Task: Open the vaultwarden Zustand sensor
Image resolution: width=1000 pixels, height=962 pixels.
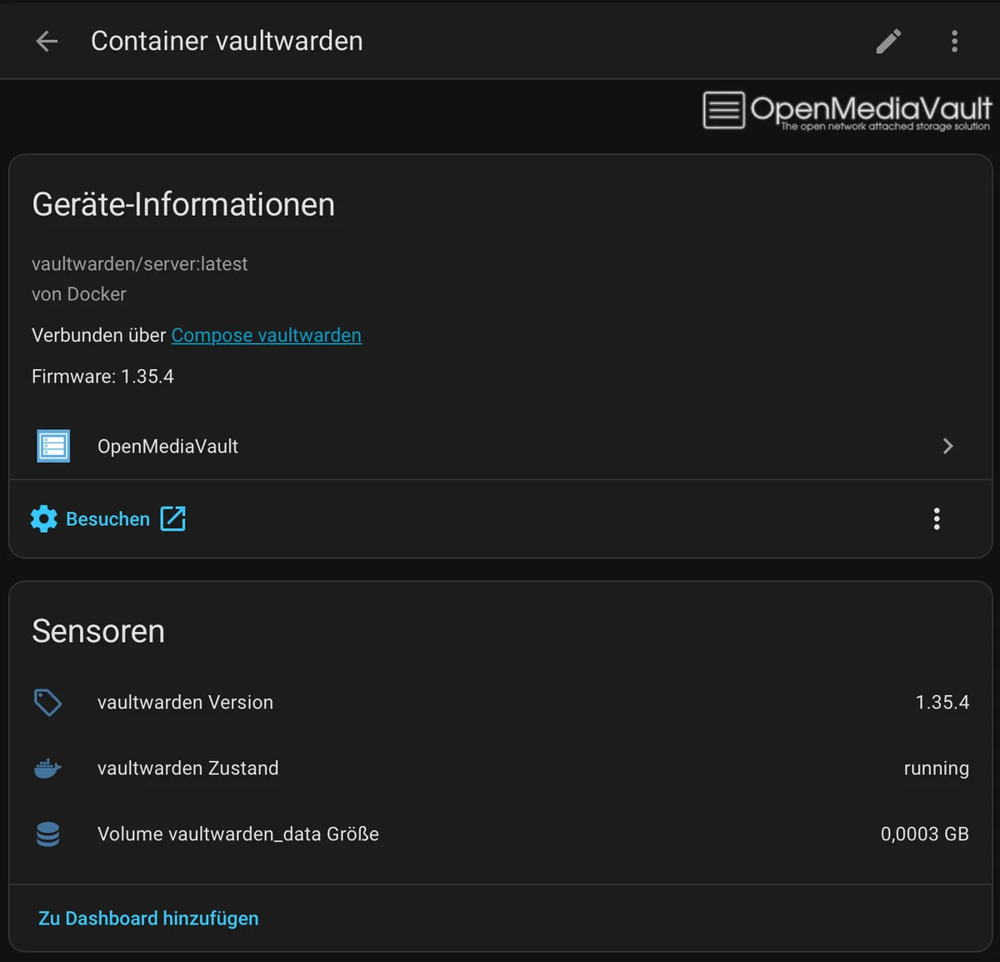Action: click(500, 768)
